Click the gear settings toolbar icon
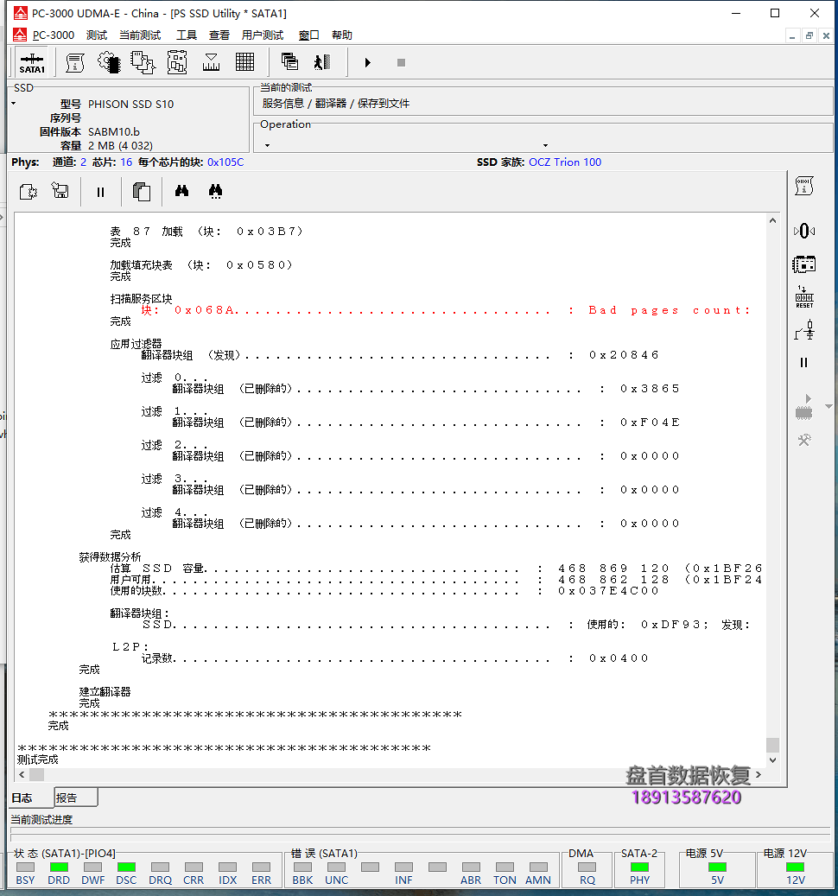This screenshot has width=838, height=896. (x=109, y=62)
